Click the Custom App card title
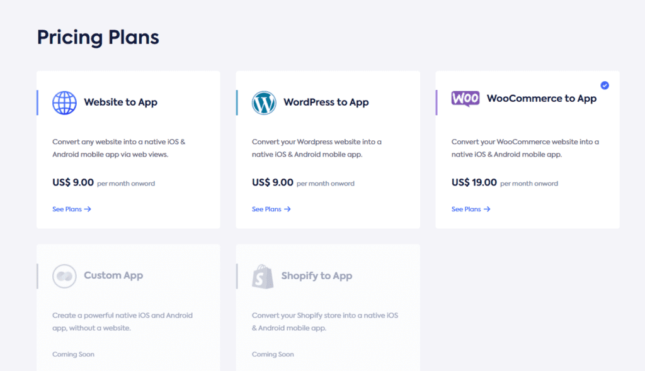The height and width of the screenshot is (371, 645). click(113, 275)
